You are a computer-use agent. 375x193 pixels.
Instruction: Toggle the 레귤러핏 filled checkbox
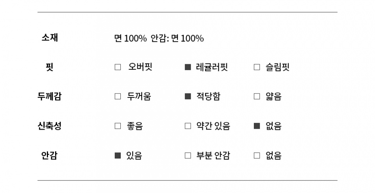pyautogui.click(x=188, y=67)
